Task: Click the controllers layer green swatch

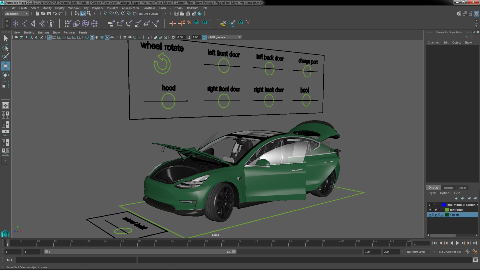Action: [447, 210]
